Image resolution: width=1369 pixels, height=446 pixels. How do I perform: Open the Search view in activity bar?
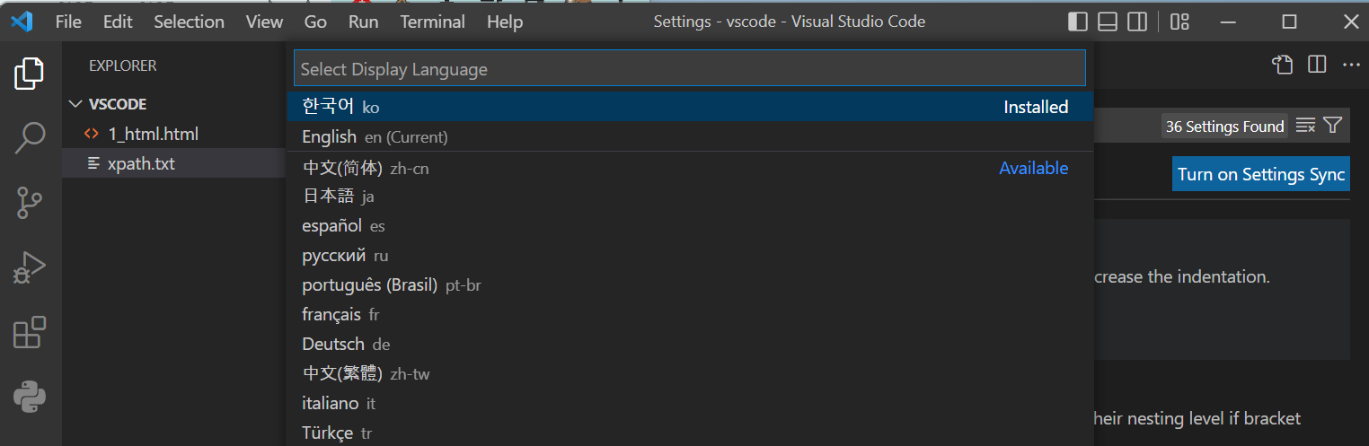point(30,138)
